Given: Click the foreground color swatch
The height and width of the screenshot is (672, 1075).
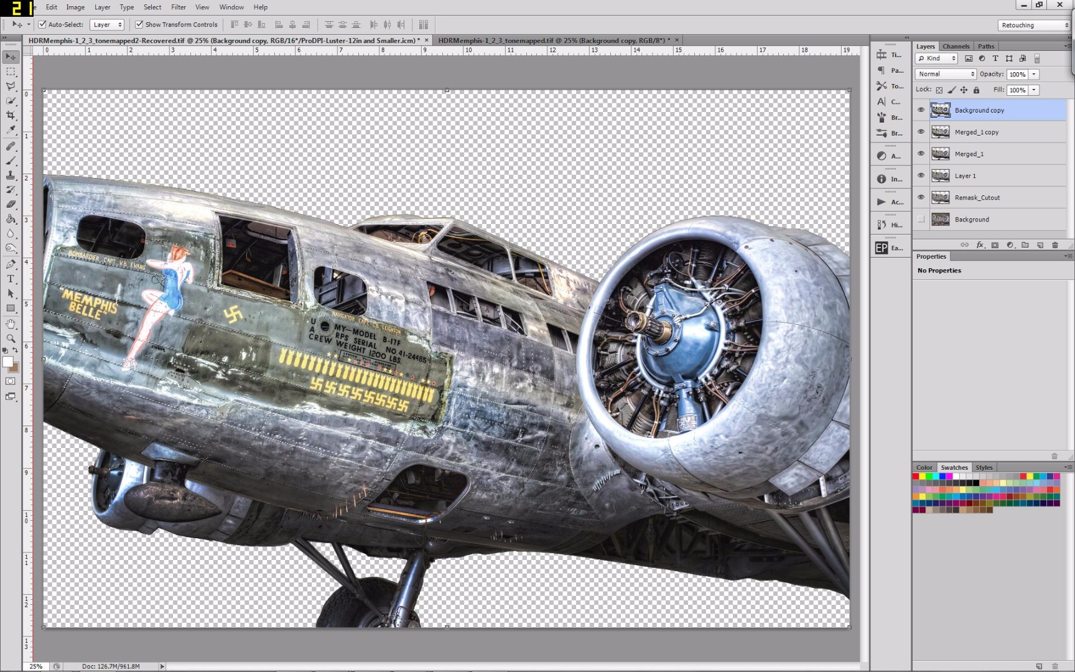Looking at the screenshot, I should [x=7, y=362].
